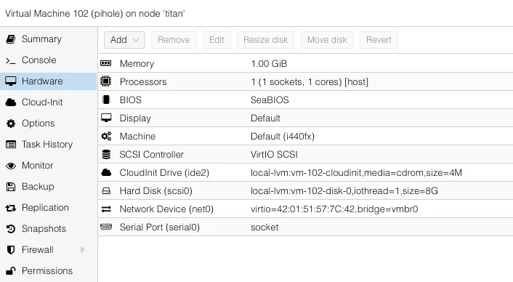Screen dimensions: 513x282
Task: Click the Memory RAM icon in hardware list
Action: (106, 63)
